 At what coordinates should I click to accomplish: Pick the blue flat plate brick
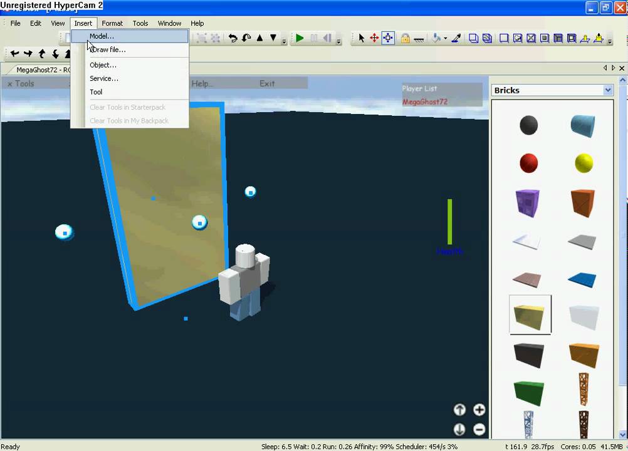pos(582,279)
